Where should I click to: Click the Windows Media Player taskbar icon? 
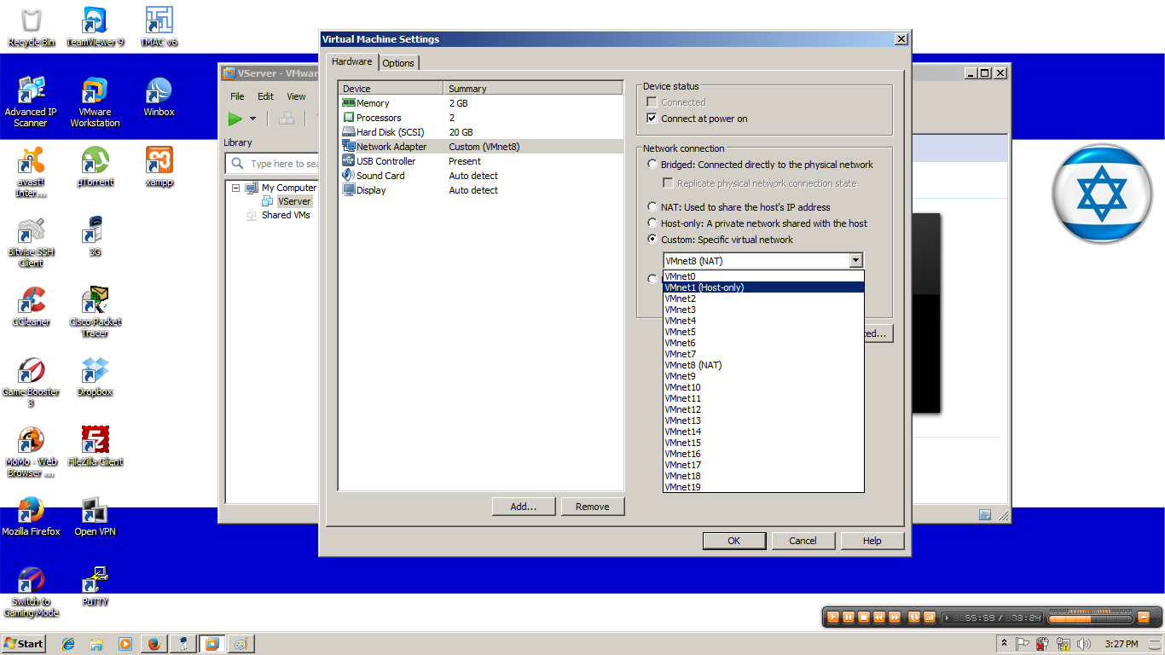coord(125,644)
